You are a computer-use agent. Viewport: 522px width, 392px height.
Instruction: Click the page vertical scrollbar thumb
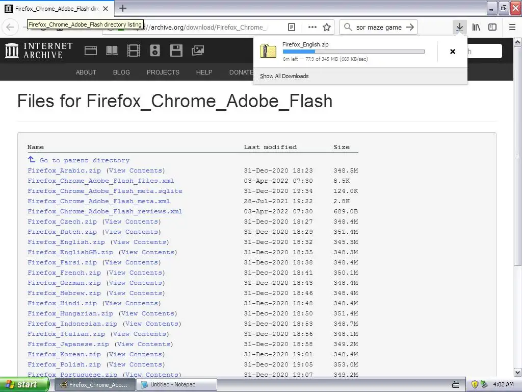pos(518,156)
